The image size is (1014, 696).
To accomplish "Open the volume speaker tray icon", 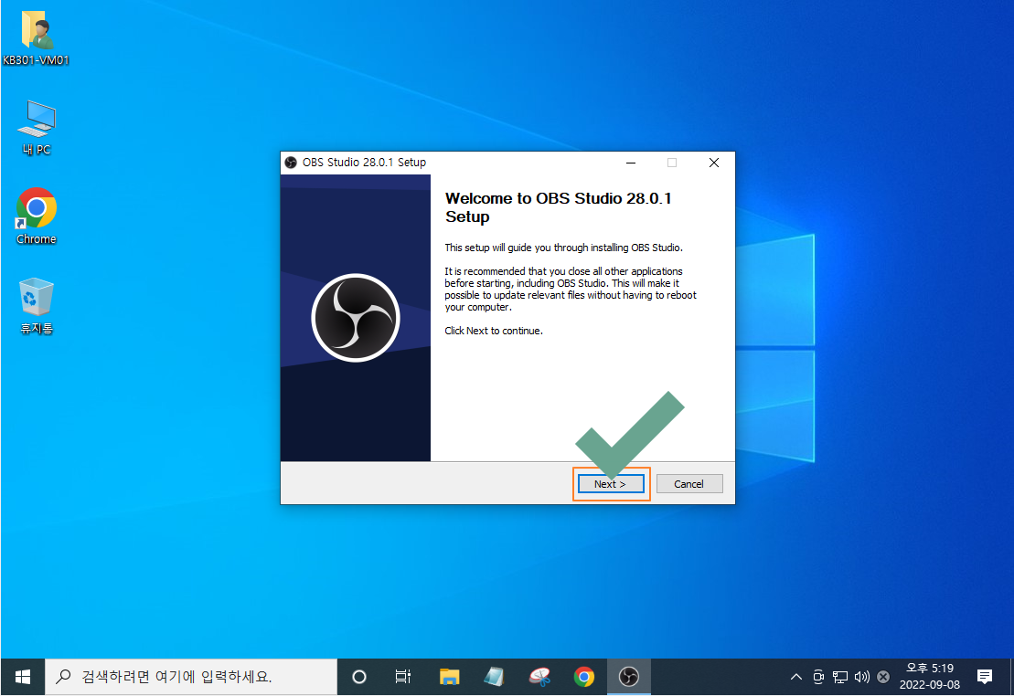I will pyautogui.click(x=862, y=677).
